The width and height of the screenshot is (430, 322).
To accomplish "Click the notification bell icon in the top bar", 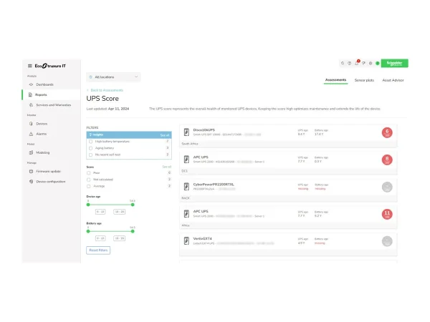I will click(x=358, y=63).
